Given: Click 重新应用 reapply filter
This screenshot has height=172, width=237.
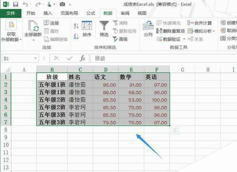Looking at the screenshot, I should pos(125,31).
